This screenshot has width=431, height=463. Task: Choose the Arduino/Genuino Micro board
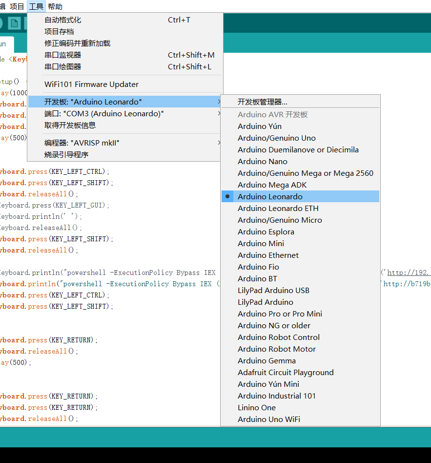coord(280,220)
